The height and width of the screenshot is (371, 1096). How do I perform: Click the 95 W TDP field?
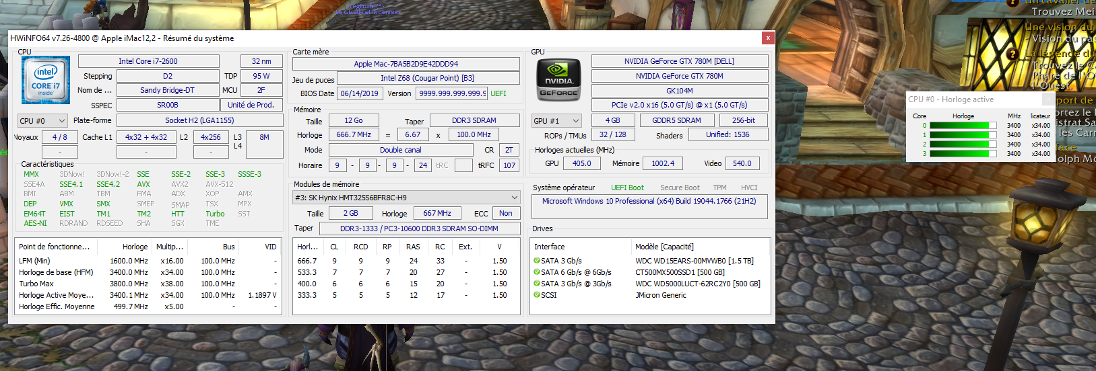click(x=261, y=76)
